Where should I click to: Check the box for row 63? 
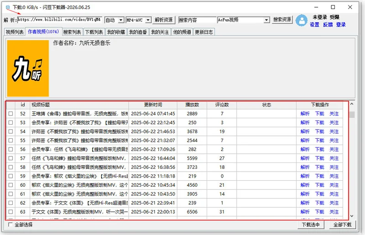coord(10,212)
